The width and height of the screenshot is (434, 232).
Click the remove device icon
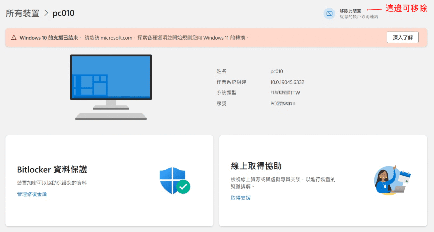329,14
